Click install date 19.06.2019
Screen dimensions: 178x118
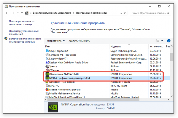[x=155, y=58]
